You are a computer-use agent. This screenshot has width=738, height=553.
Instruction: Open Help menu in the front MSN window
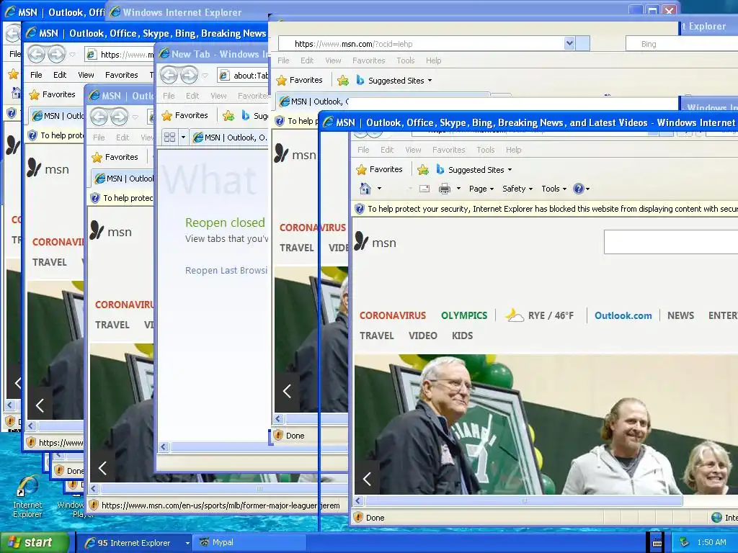coord(513,150)
